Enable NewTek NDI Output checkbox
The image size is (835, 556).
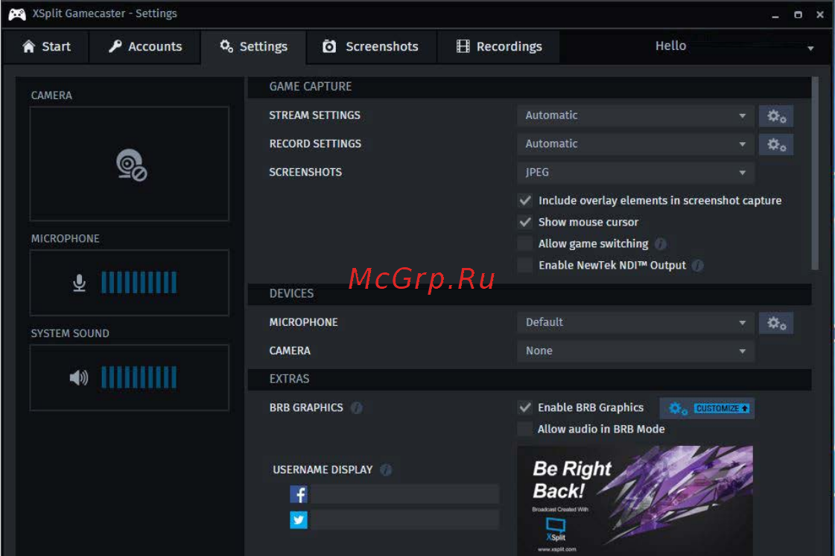click(x=525, y=265)
